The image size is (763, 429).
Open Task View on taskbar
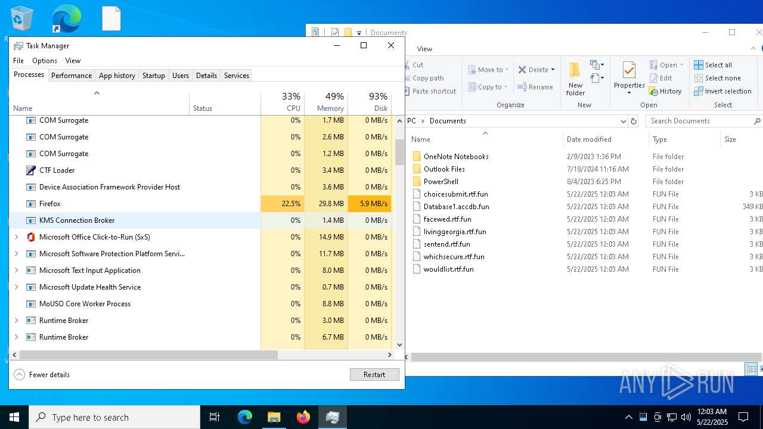(x=215, y=417)
